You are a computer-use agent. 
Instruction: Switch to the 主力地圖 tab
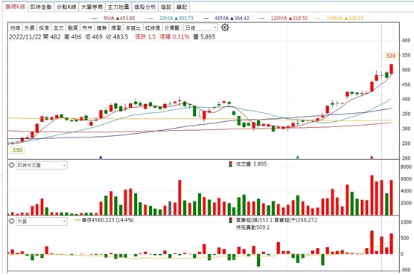(x=118, y=7)
